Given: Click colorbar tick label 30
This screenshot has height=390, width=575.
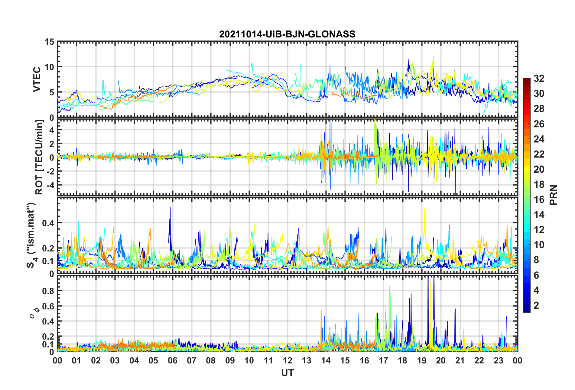Looking at the screenshot, I should click(x=539, y=94).
